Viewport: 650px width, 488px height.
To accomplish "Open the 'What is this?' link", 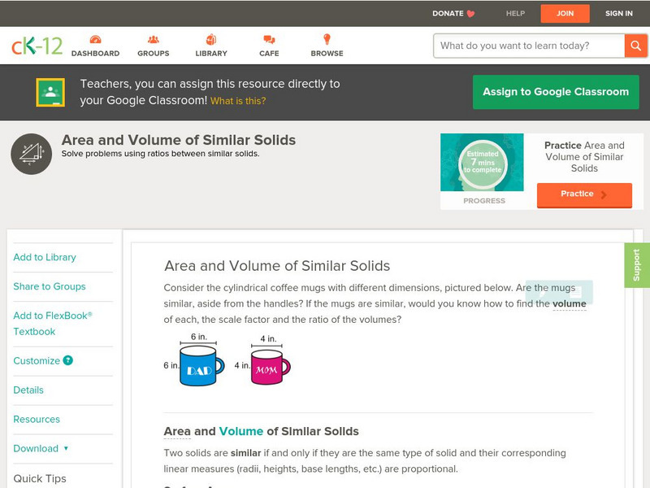I will coord(238,101).
